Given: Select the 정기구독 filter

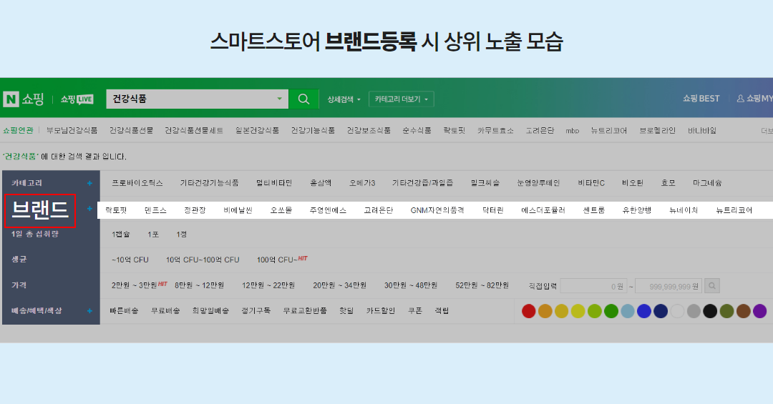Looking at the screenshot, I should pos(256,311).
